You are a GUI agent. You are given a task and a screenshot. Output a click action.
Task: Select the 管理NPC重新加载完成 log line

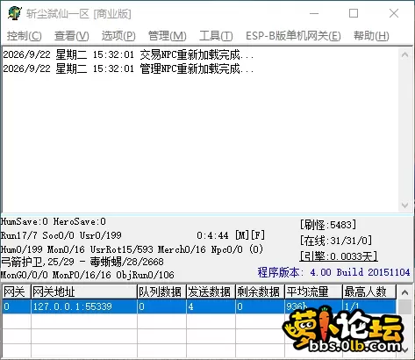pyautogui.click(x=128, y=68)
